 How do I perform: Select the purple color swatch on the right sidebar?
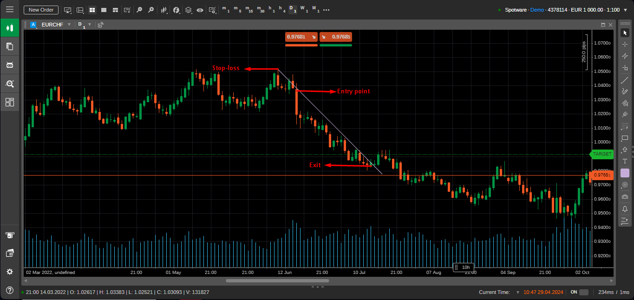point(625,172)
